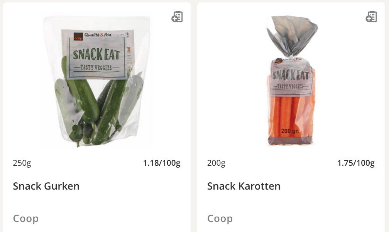Click the Qualité & Prix text on packaging
Viewport: 389px width, 232px height.
98,35
